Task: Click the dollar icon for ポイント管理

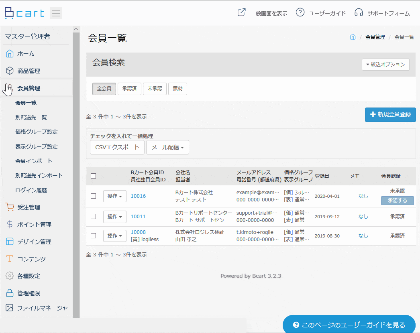Action: click(x=10, y=224)
